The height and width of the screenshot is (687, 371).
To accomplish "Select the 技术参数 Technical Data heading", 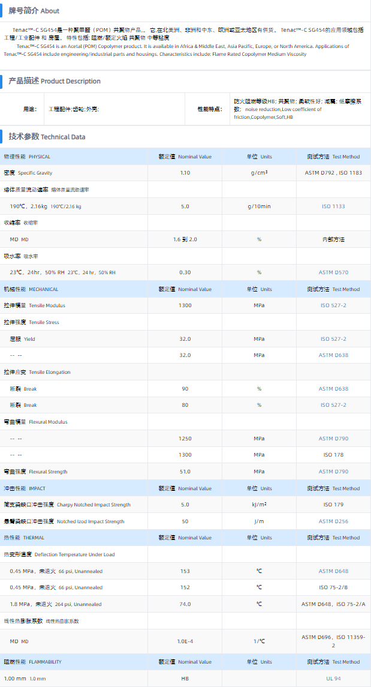I will (47, 137).
